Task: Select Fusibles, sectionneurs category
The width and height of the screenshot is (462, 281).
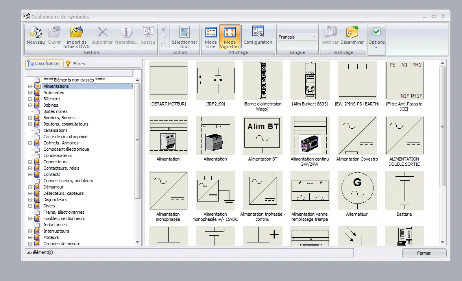Action: tap(64, 218)
